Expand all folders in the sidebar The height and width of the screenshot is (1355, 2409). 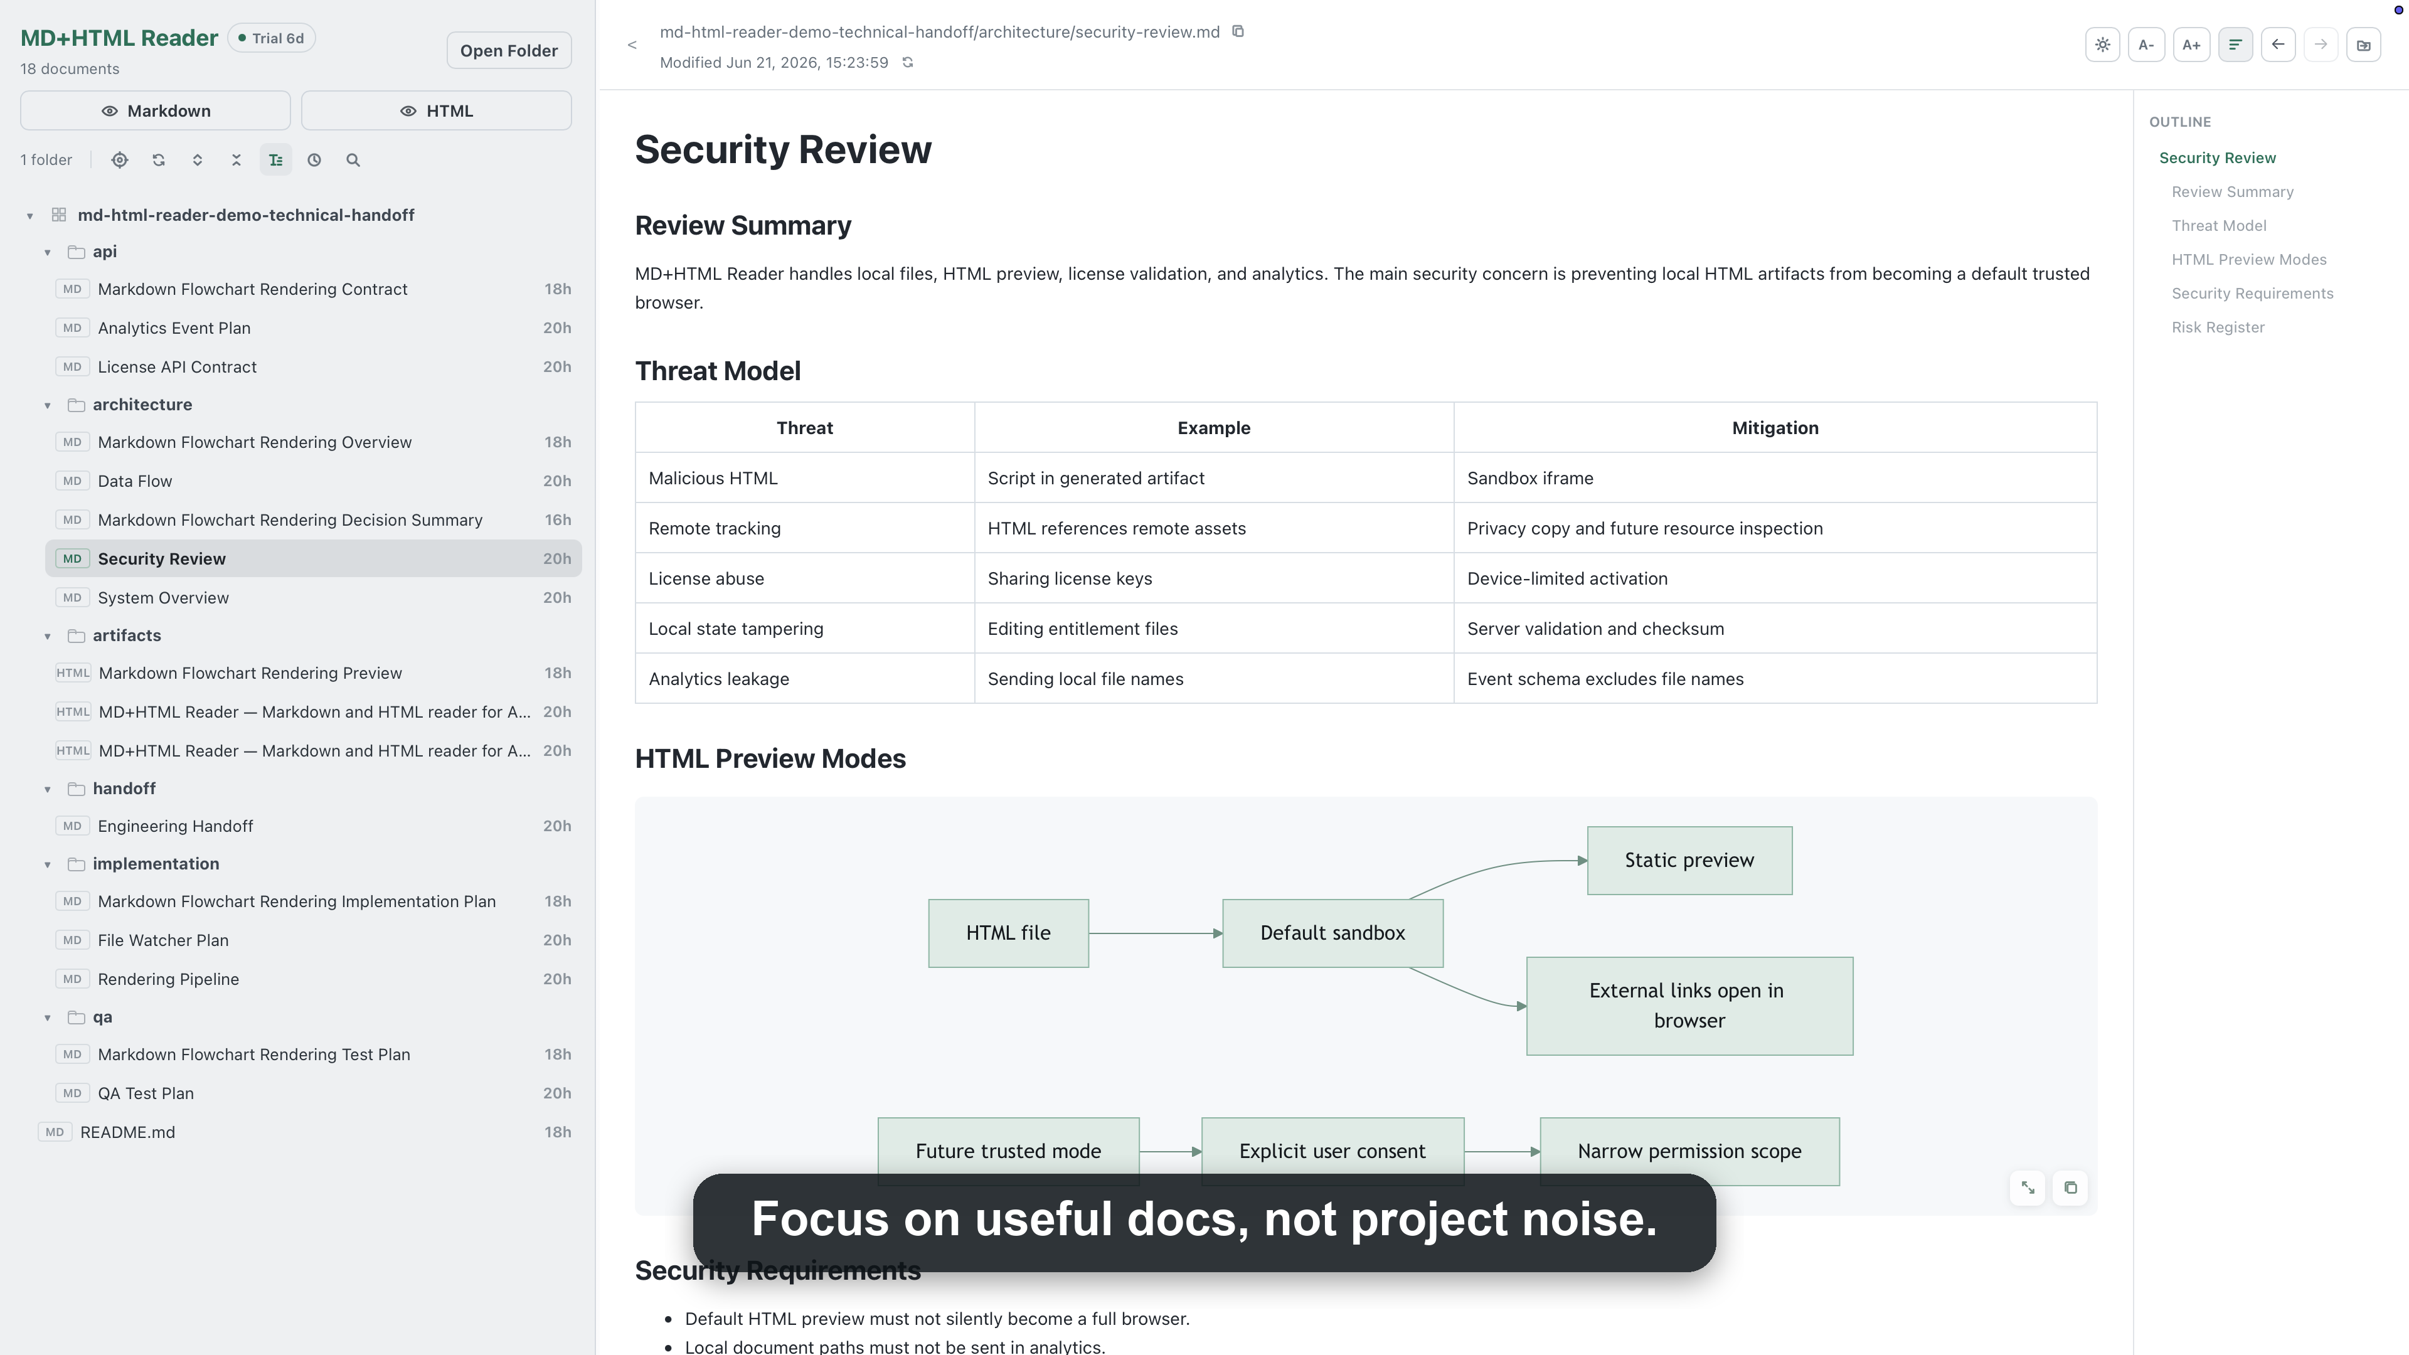198,160
